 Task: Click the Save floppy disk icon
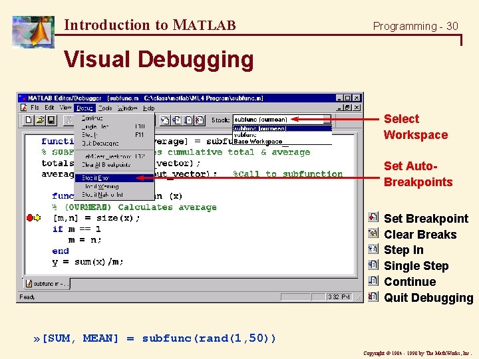(x=51, y=120)
